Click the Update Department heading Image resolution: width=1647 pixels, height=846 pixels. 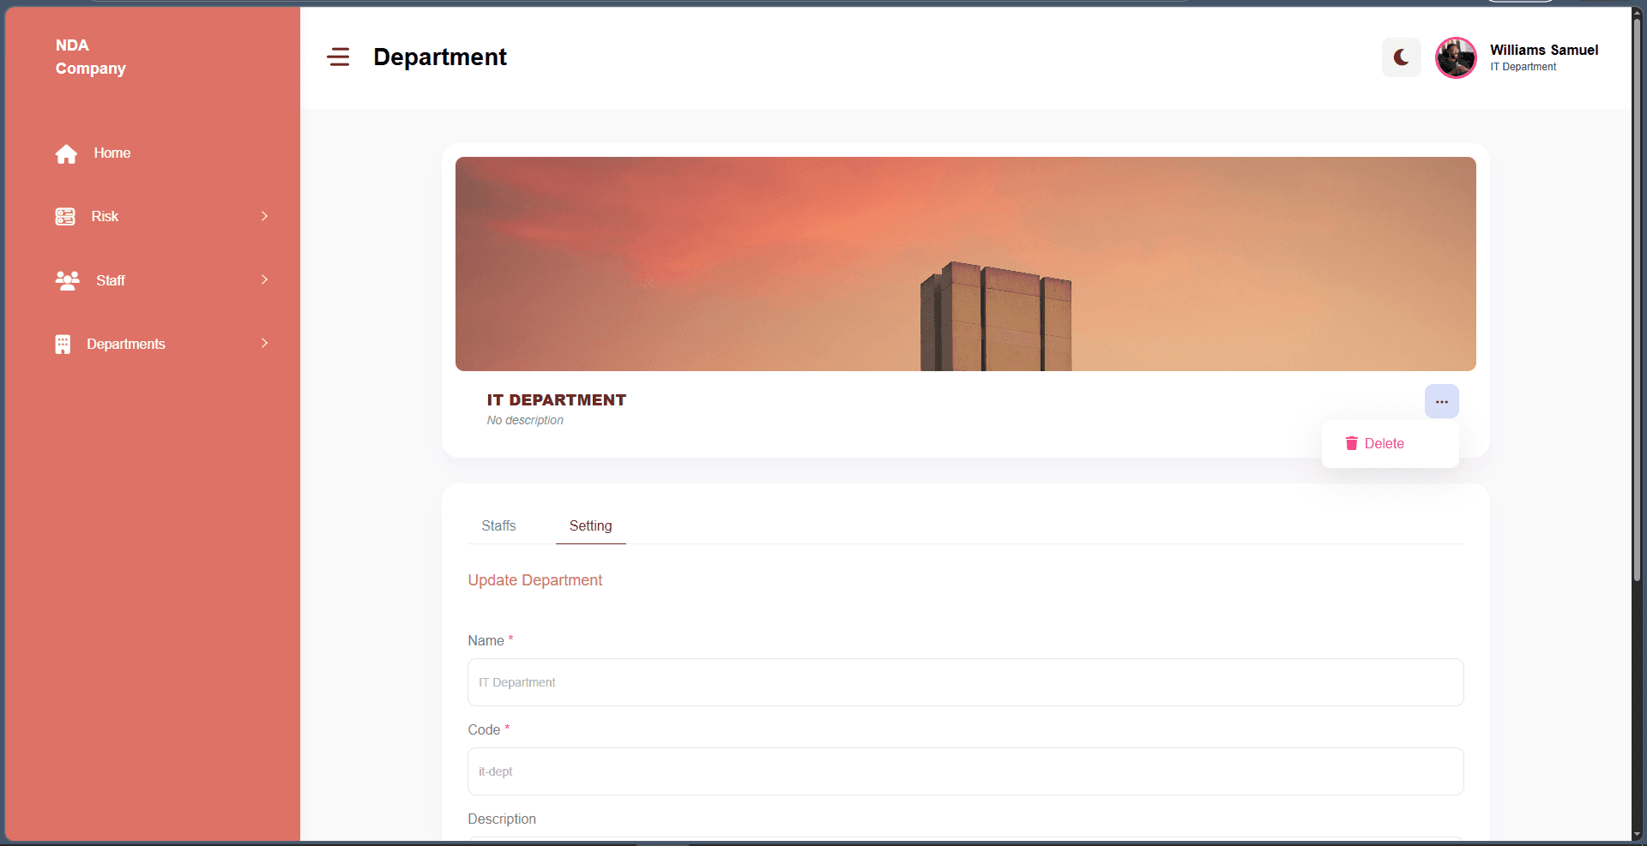click(x=535, y=580)
